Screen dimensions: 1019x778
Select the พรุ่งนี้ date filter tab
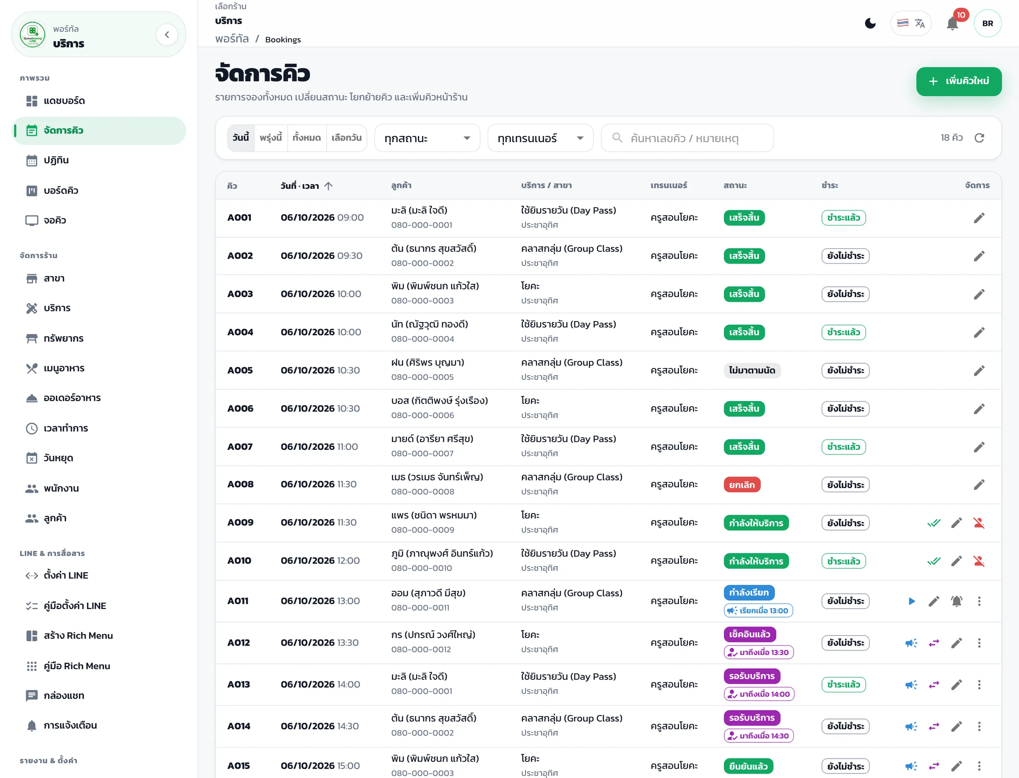tap(270, 138)
